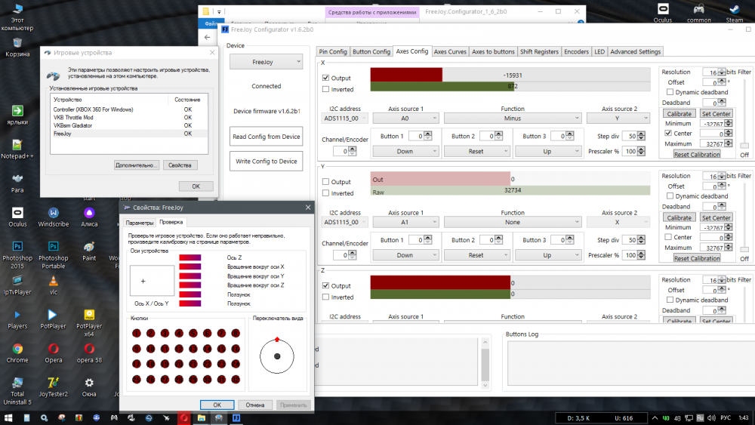Expand the X axis Function Minus dropdown
Screen dimensions: 755x425
tap(512, 119)
